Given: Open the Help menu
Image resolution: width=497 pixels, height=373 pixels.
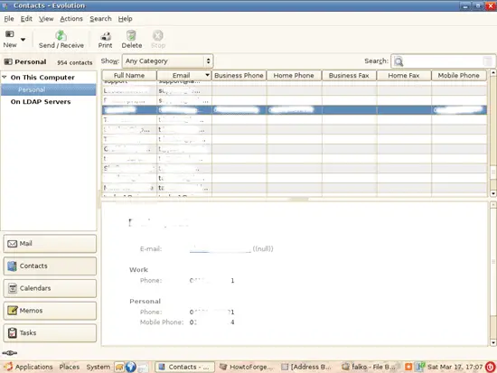Looking at the screenshot, I should (126, 19).
